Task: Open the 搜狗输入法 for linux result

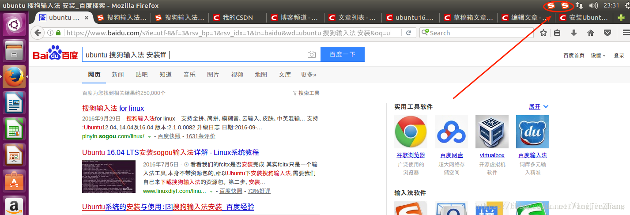Action: point(113,108)
